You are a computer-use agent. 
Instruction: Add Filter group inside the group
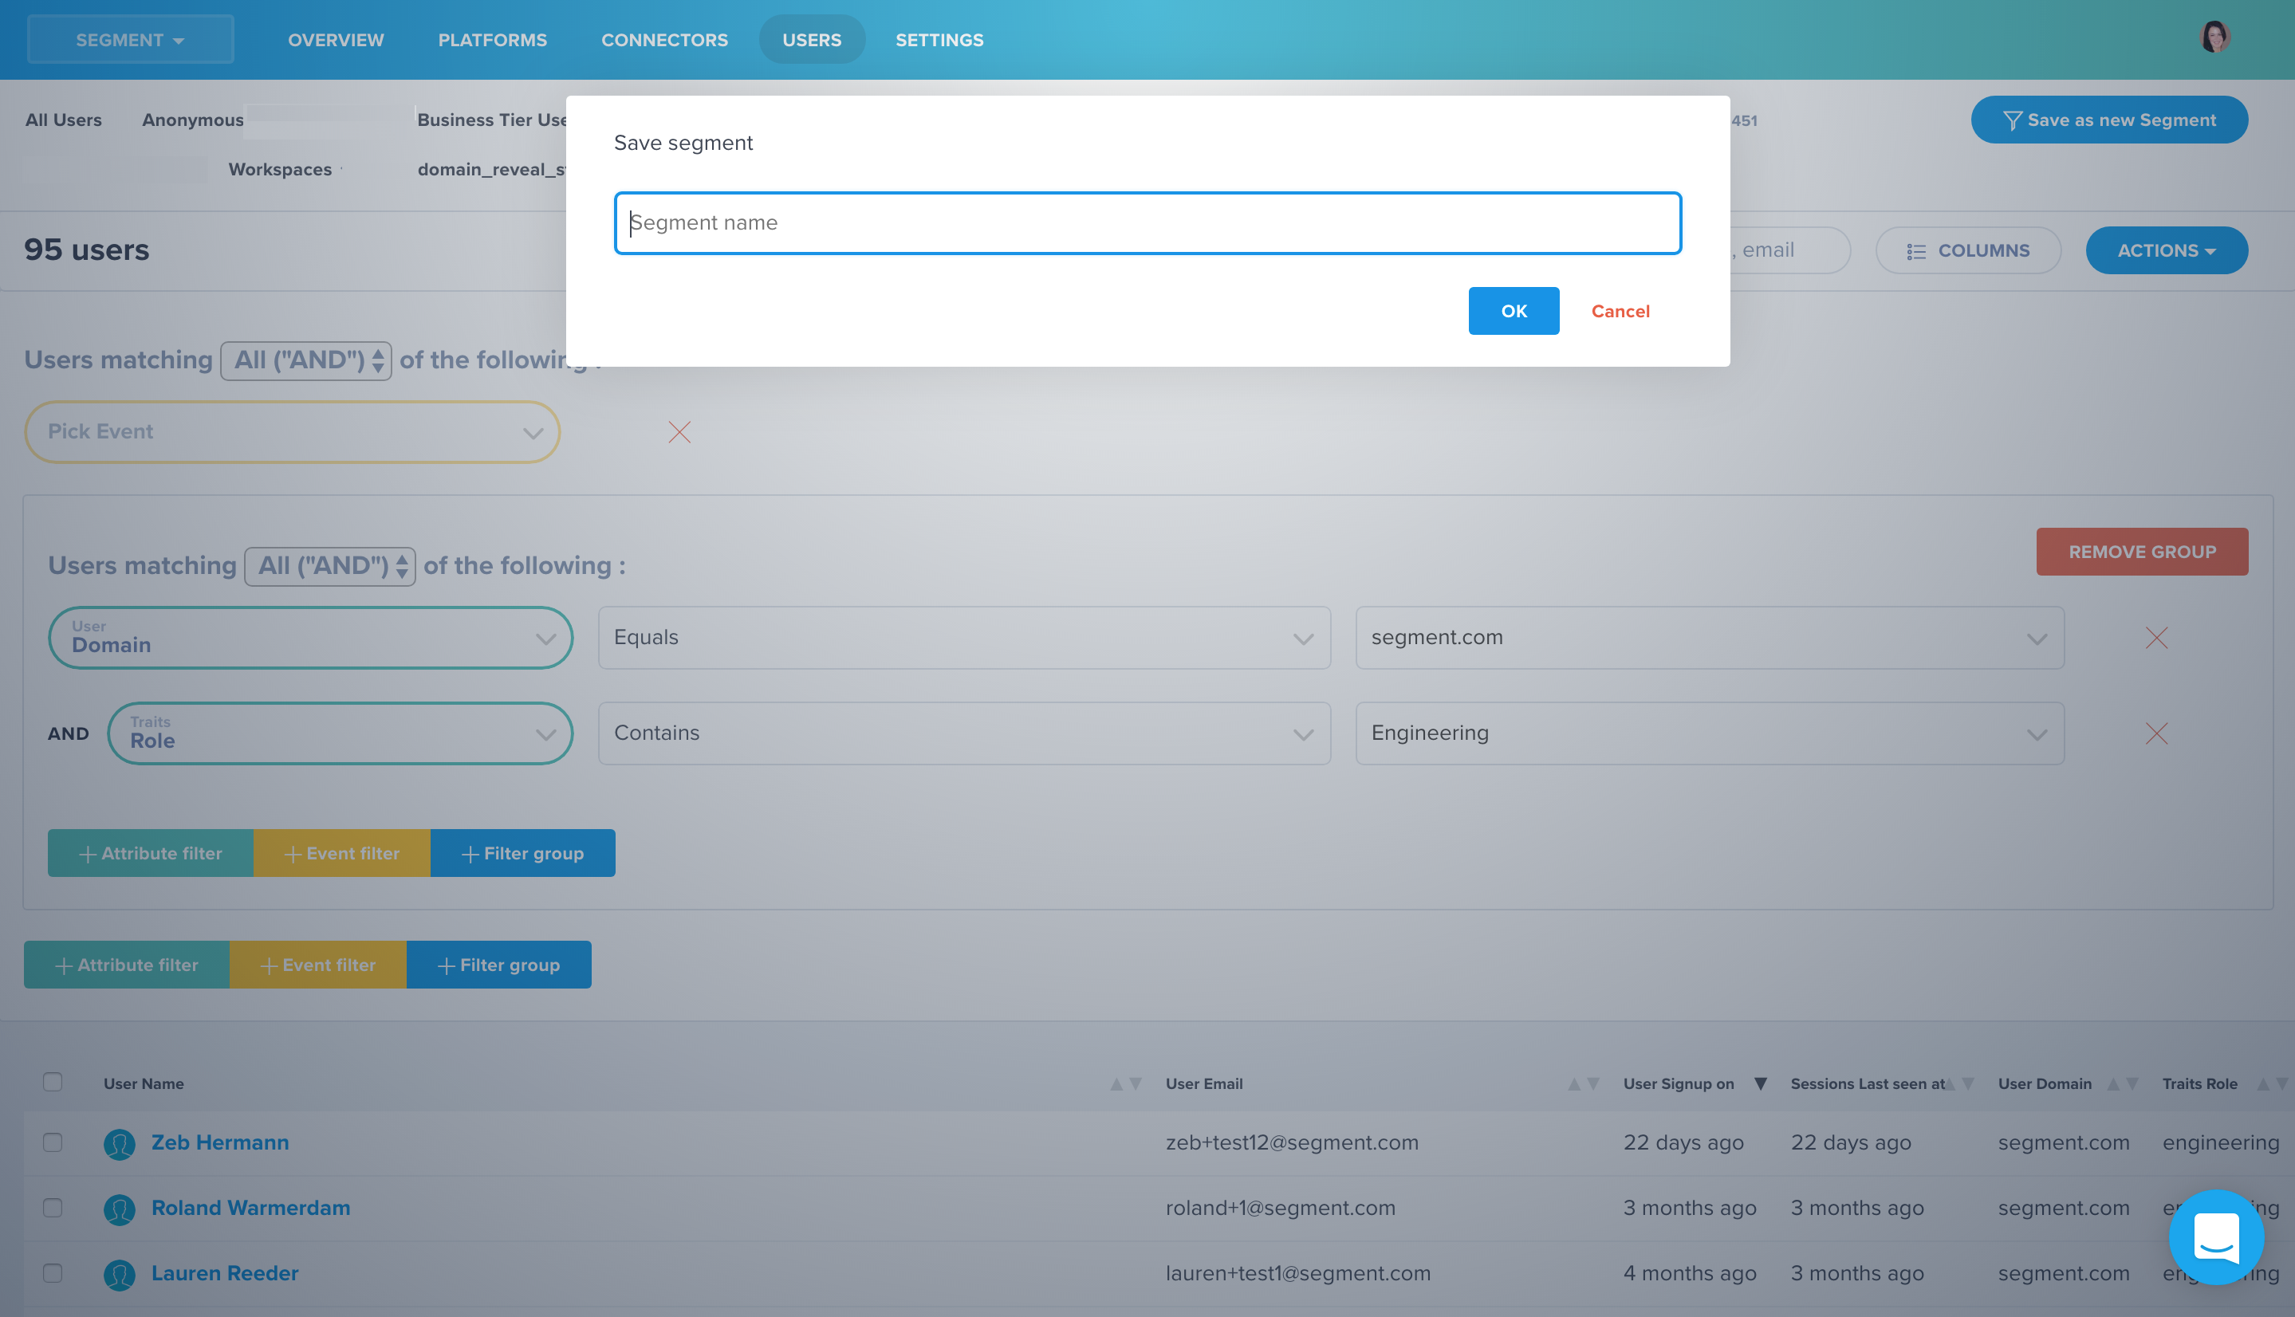pos(523,853)
